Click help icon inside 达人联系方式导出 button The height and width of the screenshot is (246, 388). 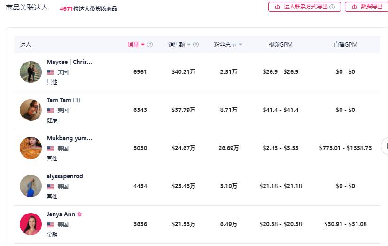pos(332,7)
